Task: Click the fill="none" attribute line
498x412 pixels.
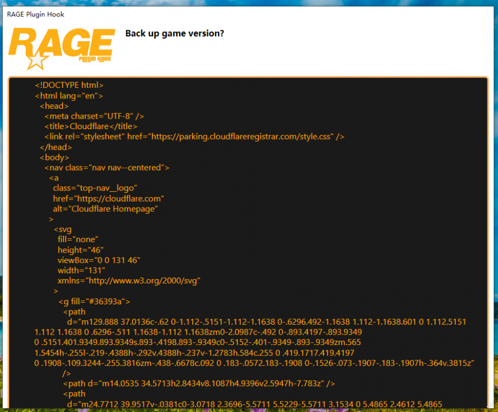Action: pyautogui.click(x=77, y=240)
